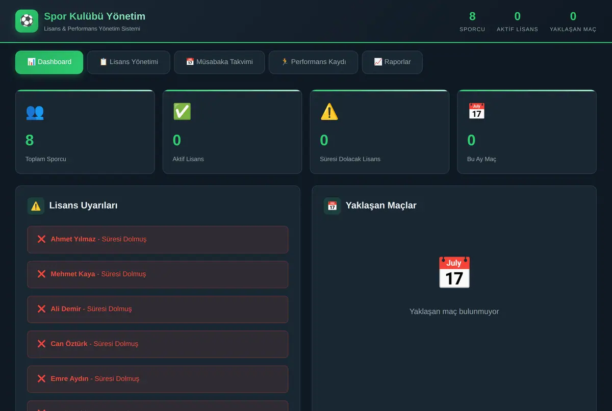Select the Emre Aydın license alert
Screen dimensions: 612x411
158,379
